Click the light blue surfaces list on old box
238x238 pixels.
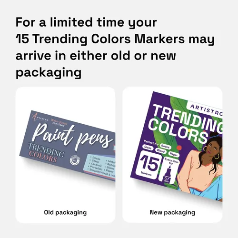pyautogui.click(x=101, y=165)
